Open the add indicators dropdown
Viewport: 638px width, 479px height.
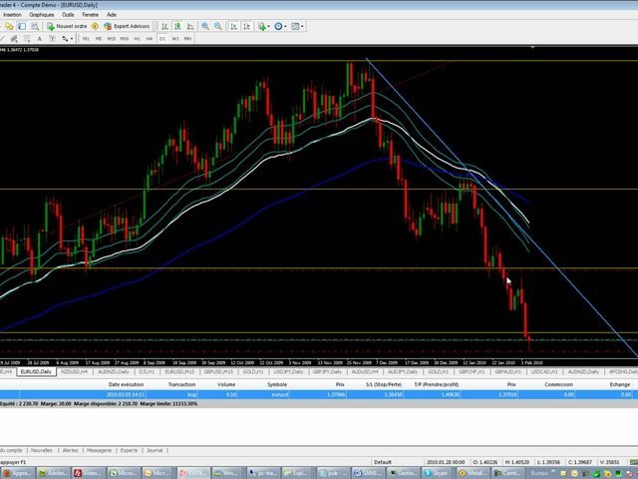coord(264,26)
